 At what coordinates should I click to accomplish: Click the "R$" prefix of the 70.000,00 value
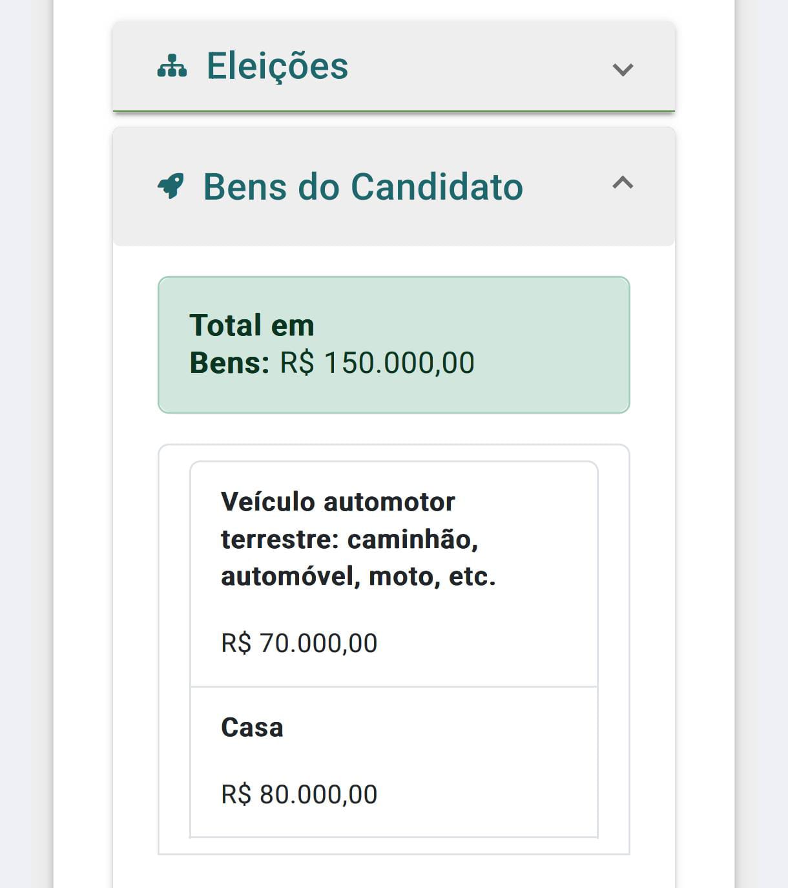236,643
